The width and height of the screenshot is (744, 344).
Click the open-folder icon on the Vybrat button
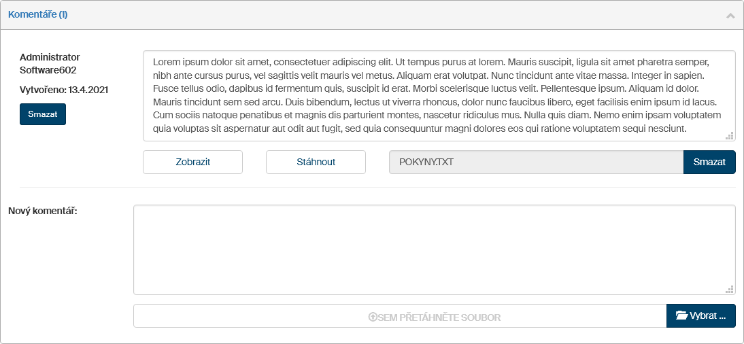(681, 315)
